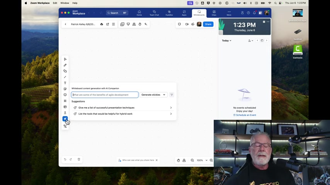
Task: Open the clock widget ellipsis options
Action: click(x=268, y=22)
